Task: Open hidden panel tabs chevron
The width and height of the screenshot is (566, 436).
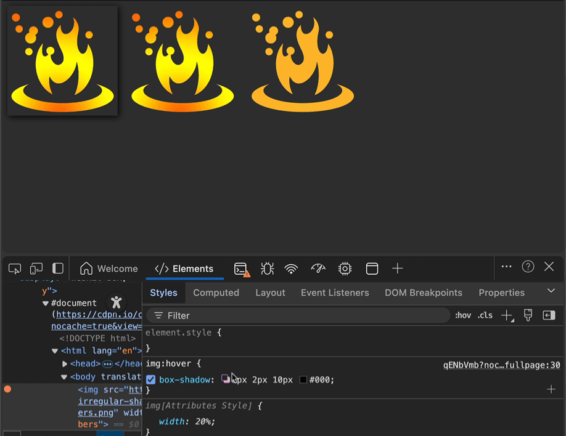Action: (551, 290)
